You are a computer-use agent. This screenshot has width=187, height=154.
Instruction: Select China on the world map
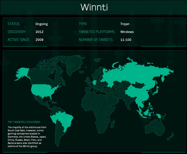pyautogui.click(x=138, y=92)
